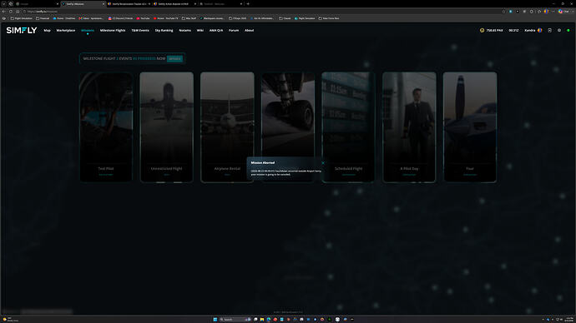The image size is (576, 323).
Task: Open the Wiki link
Action: coord(200,31)
